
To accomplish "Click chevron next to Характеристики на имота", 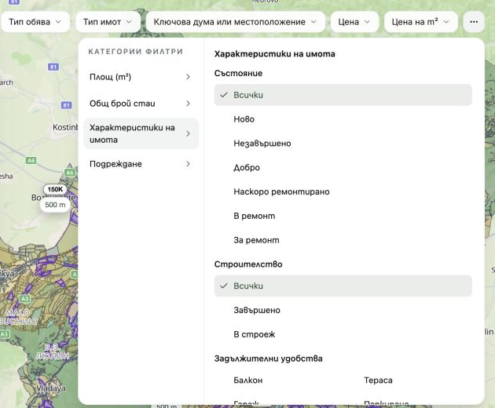I will [x=188, y=133].
